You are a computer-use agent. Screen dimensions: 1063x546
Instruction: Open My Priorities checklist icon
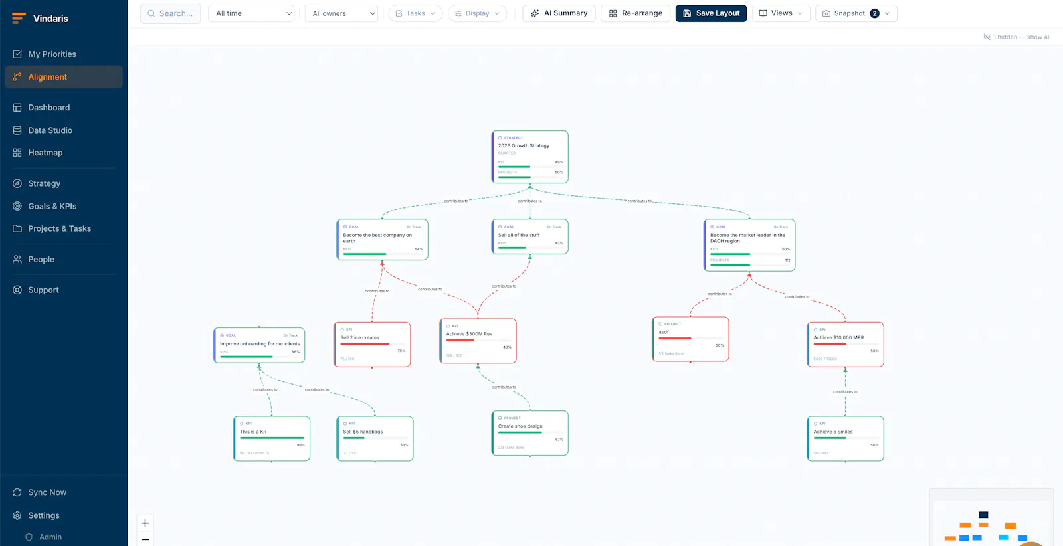click(17, 54)
